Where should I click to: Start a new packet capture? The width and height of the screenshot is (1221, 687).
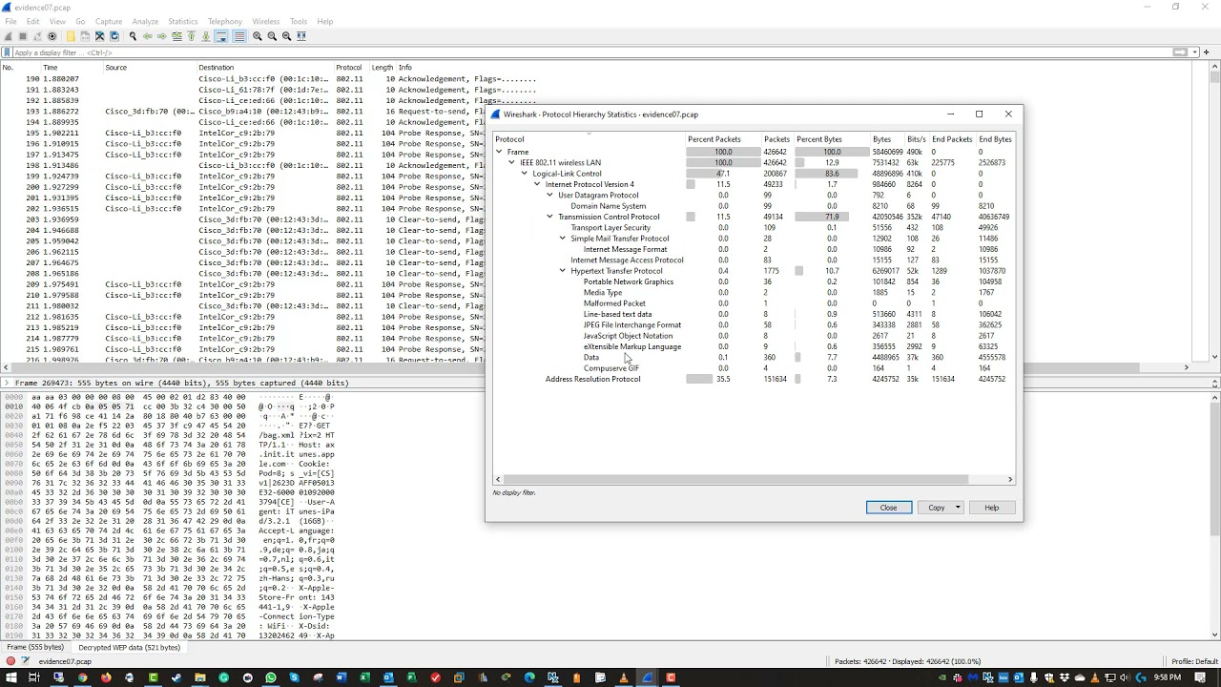pos(9,36)
